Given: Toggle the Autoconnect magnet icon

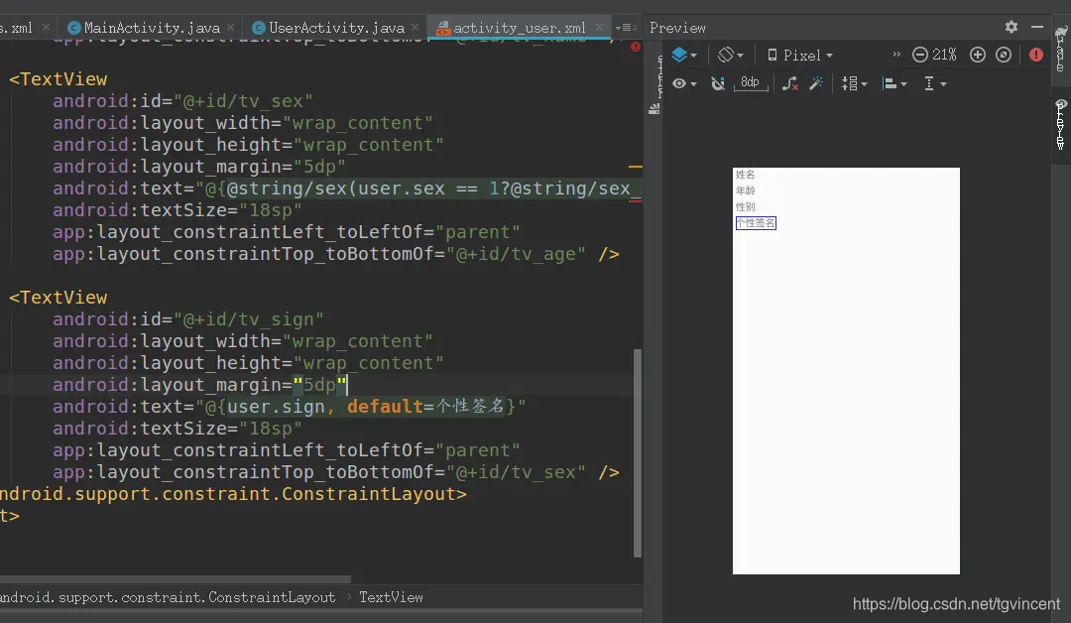Looking at the screenshot, I should 717,83.
